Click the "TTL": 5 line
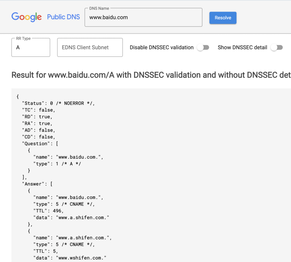Image resolution: width=291 pixels, height=262 pixels. click(x=45, y=251)
